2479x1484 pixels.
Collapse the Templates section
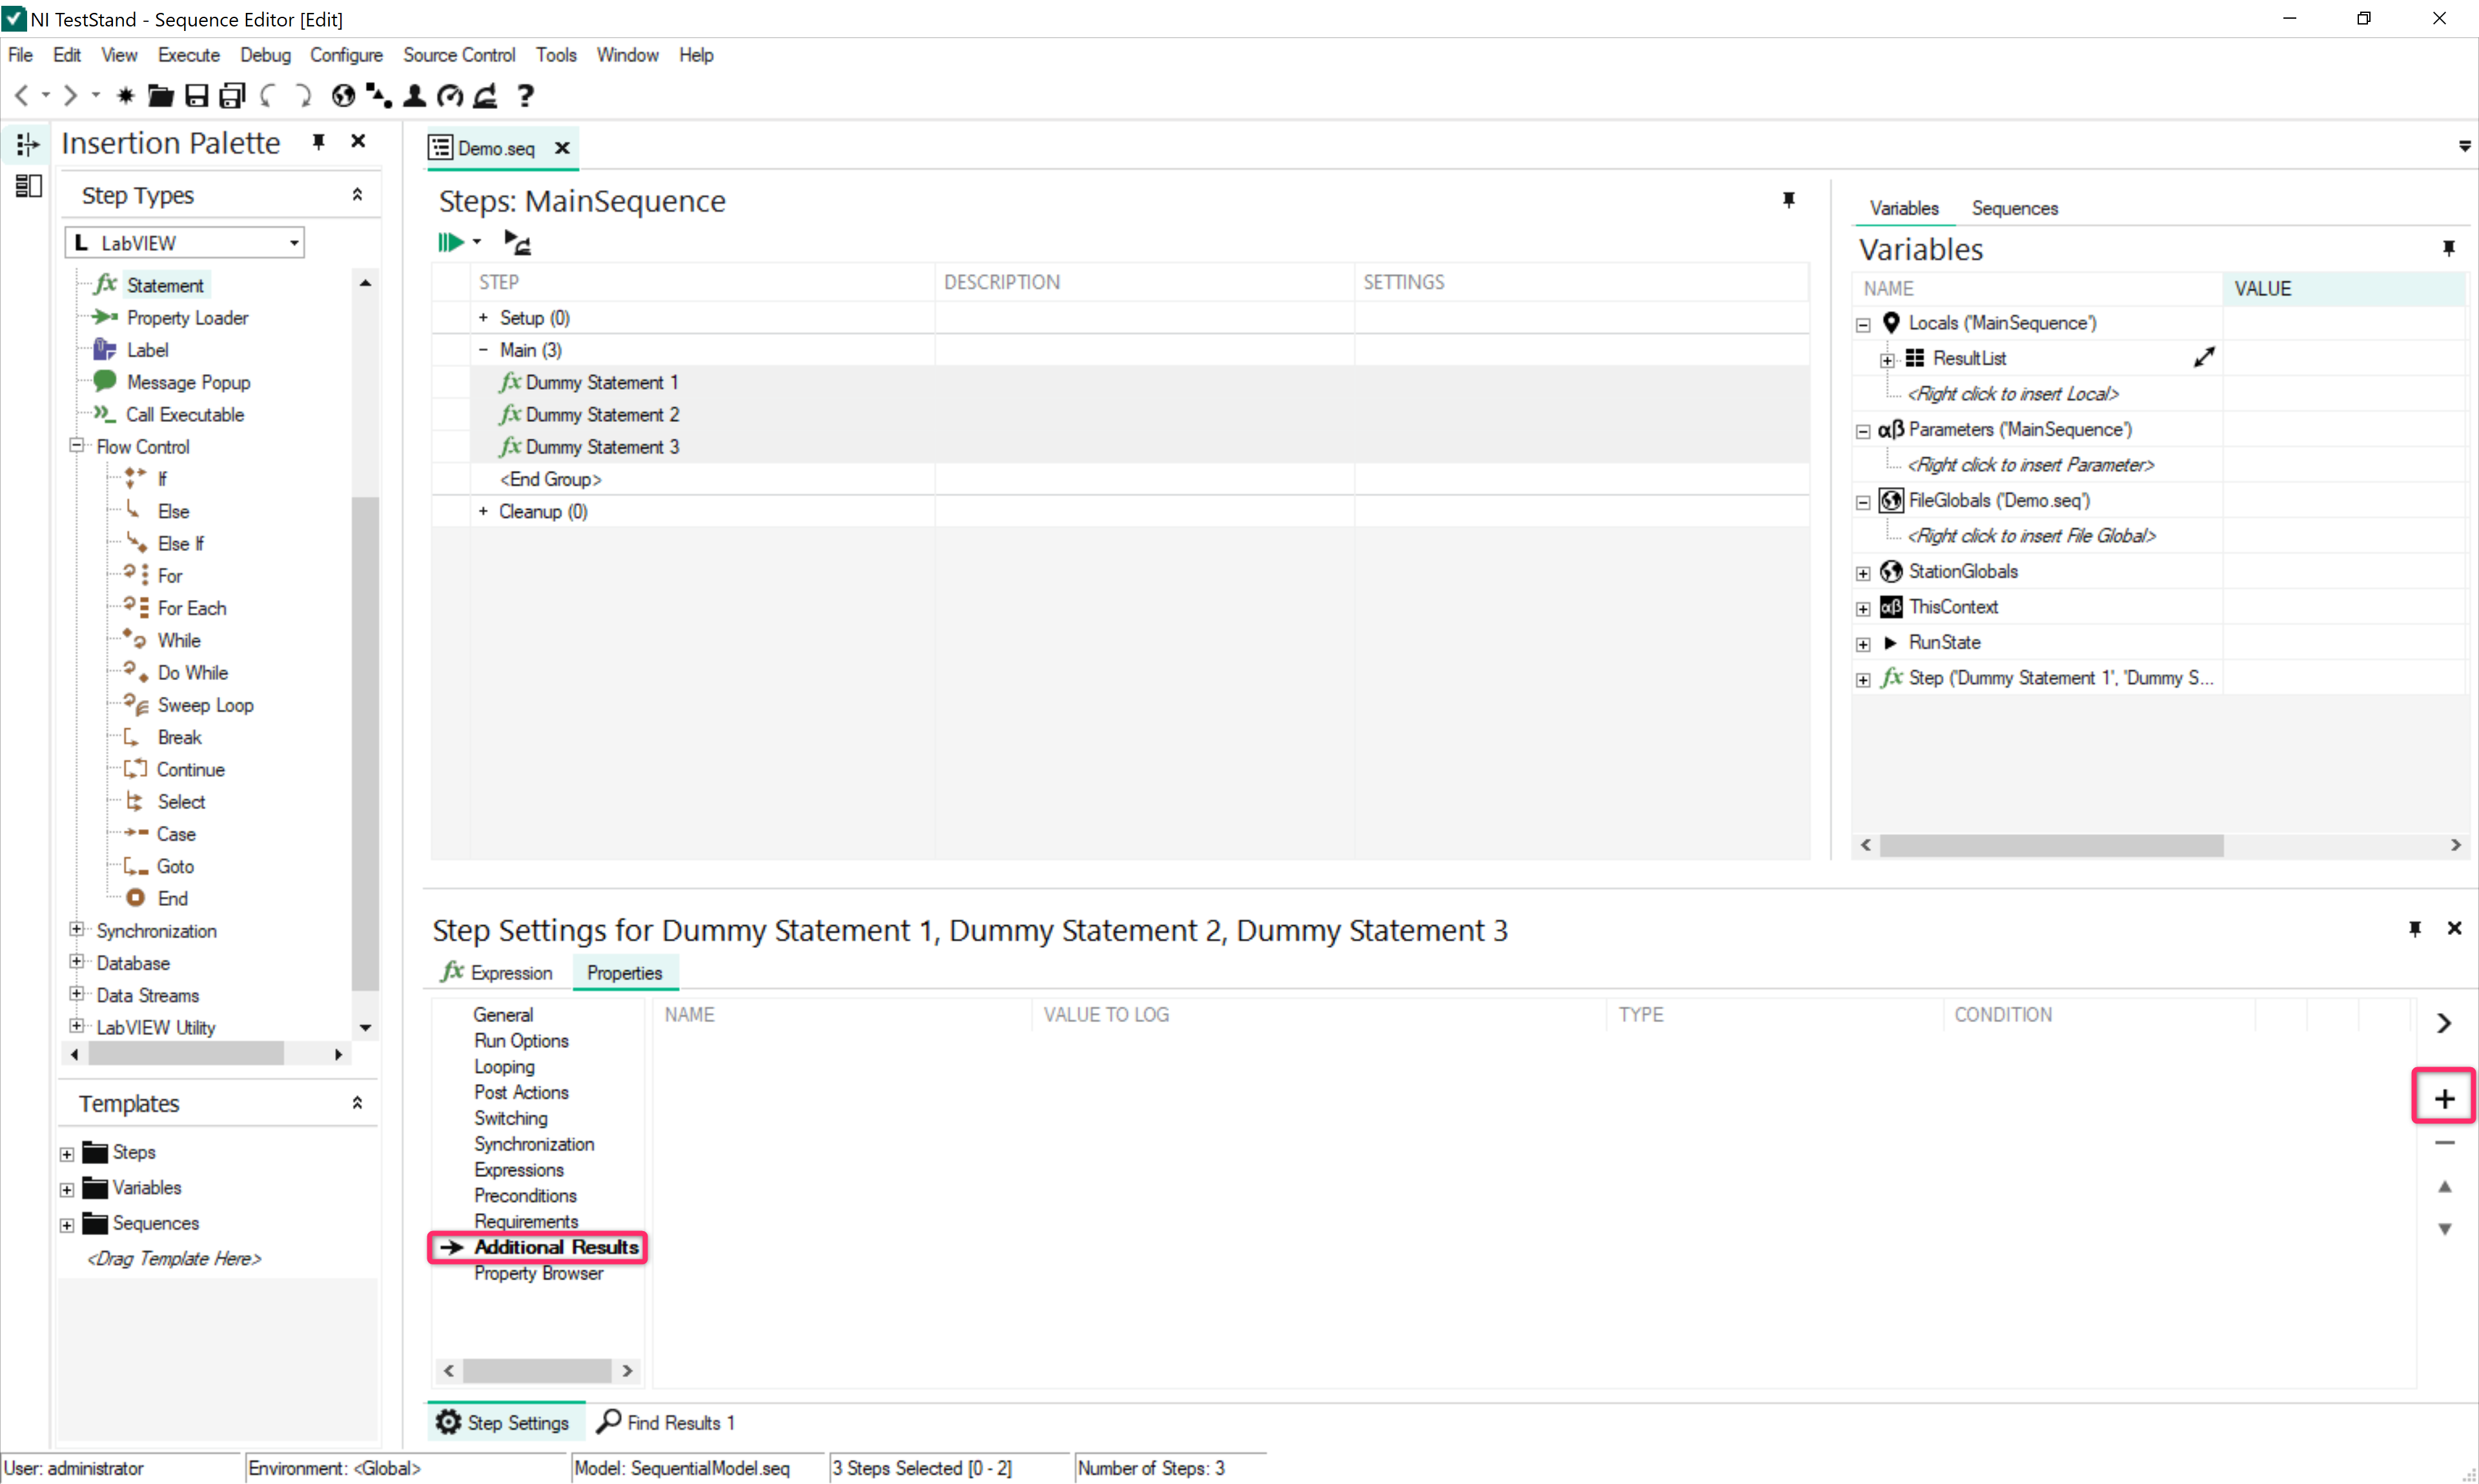(357, 1103)
